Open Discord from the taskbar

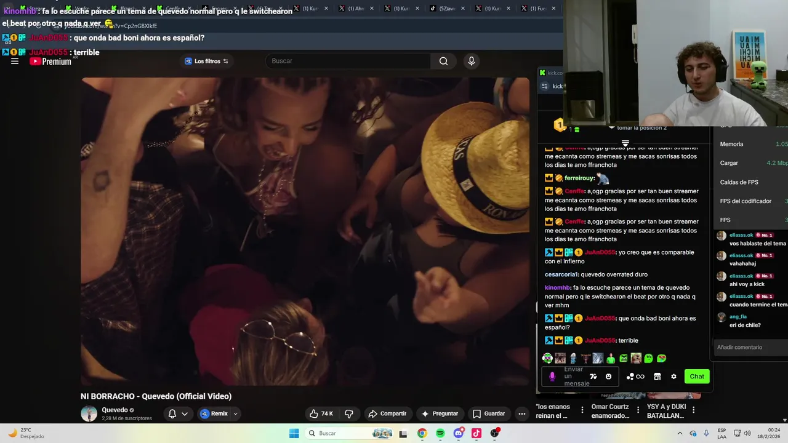458,433
